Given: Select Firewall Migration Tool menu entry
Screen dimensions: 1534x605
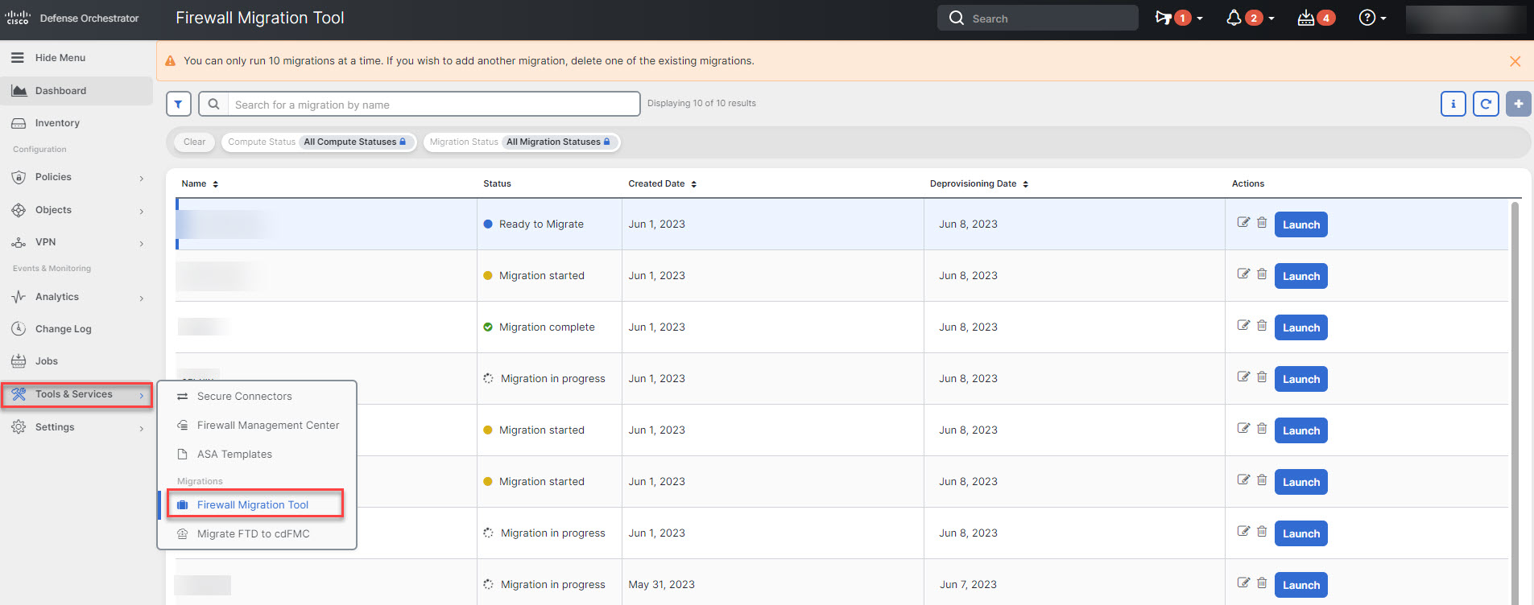Looking at the screenshot, I should coord(253,504).
